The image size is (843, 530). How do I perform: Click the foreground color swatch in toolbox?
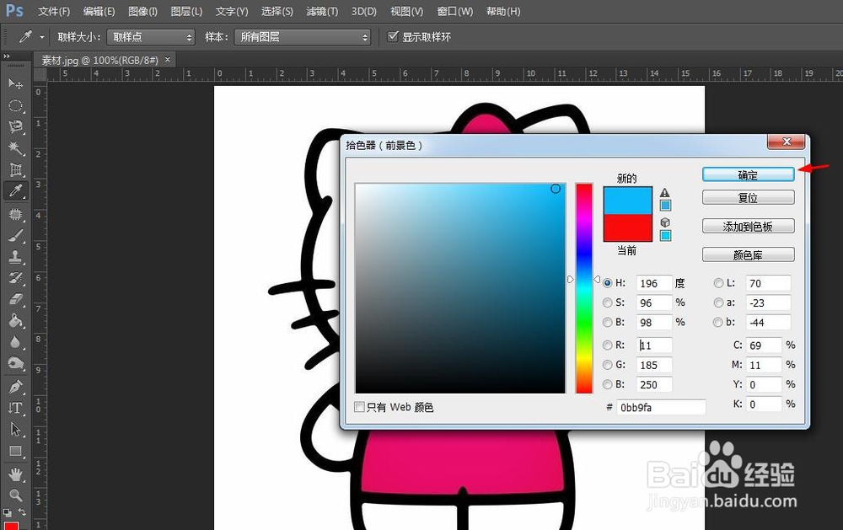point(11,526)
